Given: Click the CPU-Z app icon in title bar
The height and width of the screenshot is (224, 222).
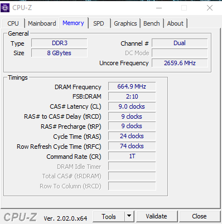Looking at the screenshot, I should pos(5,8).
